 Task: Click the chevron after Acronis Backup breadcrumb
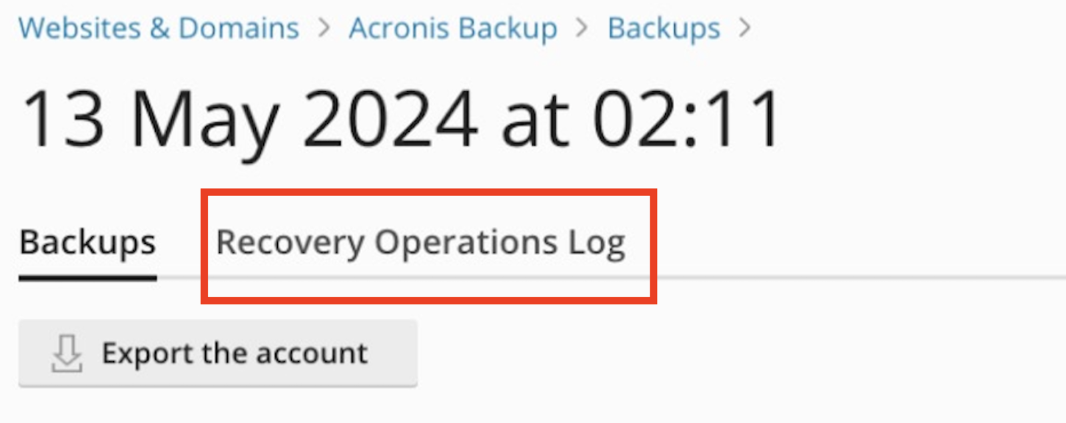tap(583, 28)
